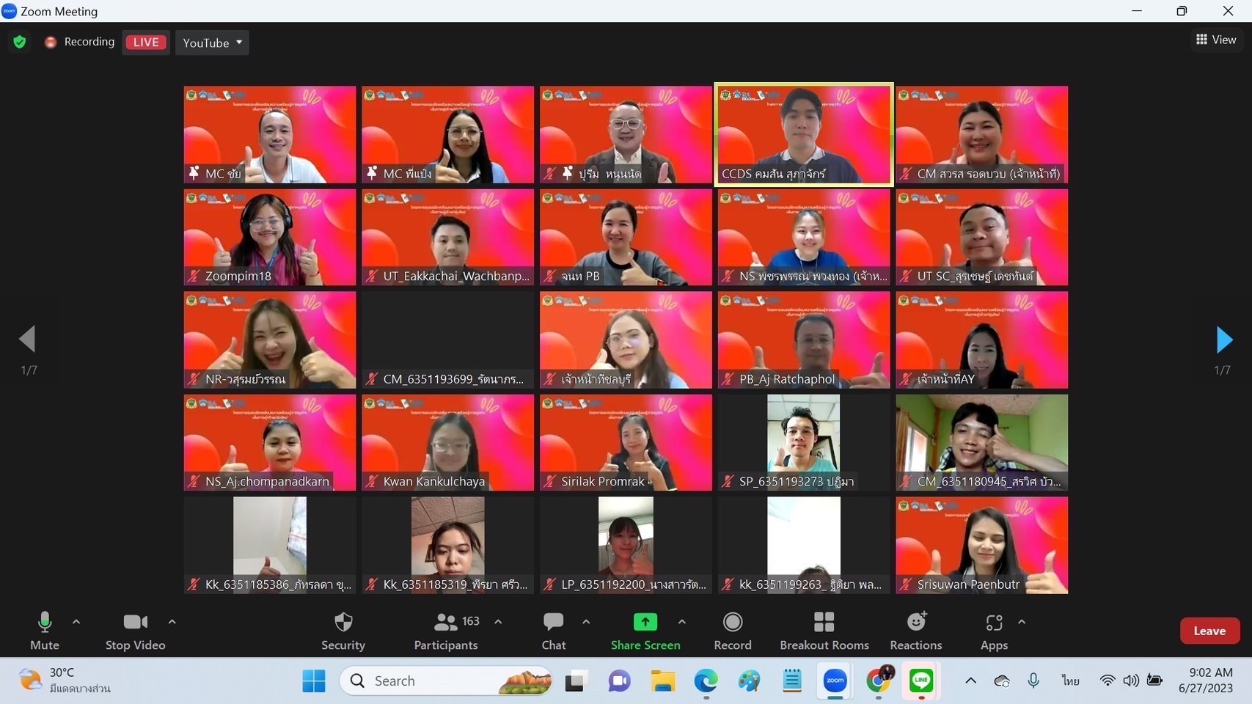Screen dimensions: 1252x704
Task: Mute the microphone
Action: (x=44, y=631)
